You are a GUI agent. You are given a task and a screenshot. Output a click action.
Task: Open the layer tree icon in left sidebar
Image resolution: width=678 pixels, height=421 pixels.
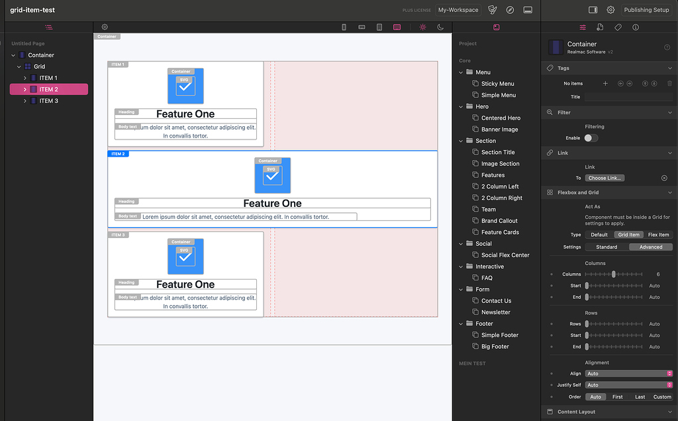pyautogui.click(x=48, y=27)
